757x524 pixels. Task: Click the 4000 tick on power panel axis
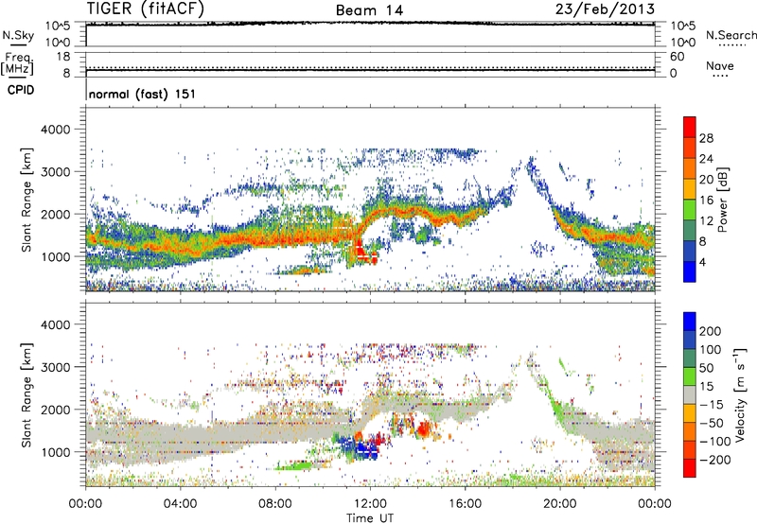pos(56,130)
